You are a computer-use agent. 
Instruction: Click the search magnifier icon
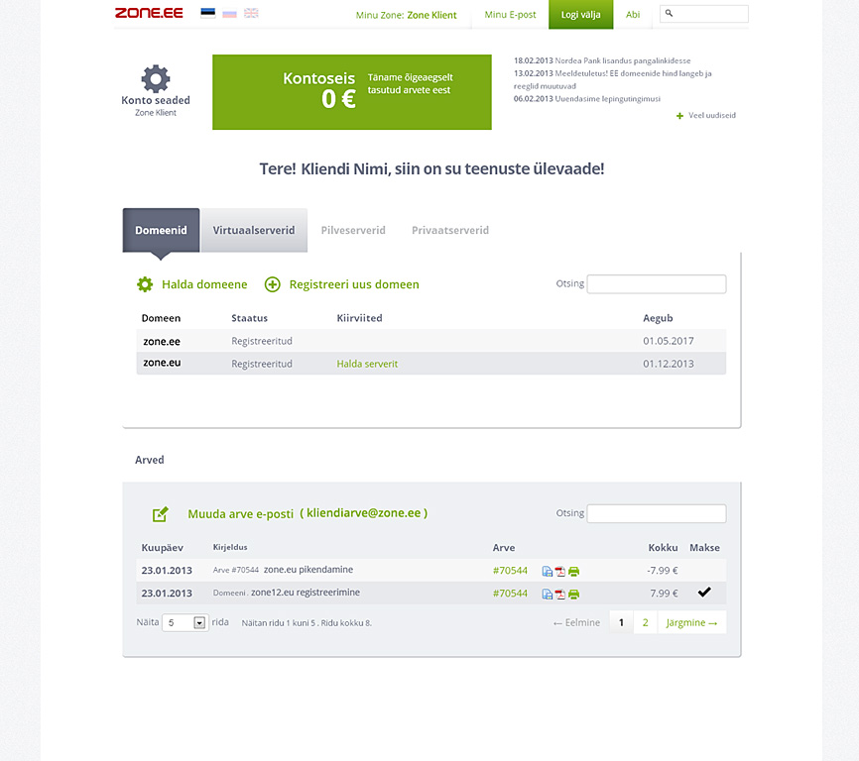tap(669, 13)
